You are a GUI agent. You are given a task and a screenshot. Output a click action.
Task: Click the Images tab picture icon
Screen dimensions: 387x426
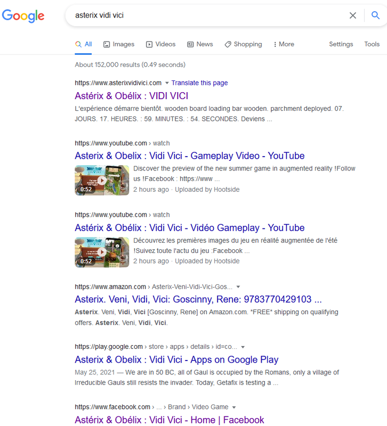107,44
